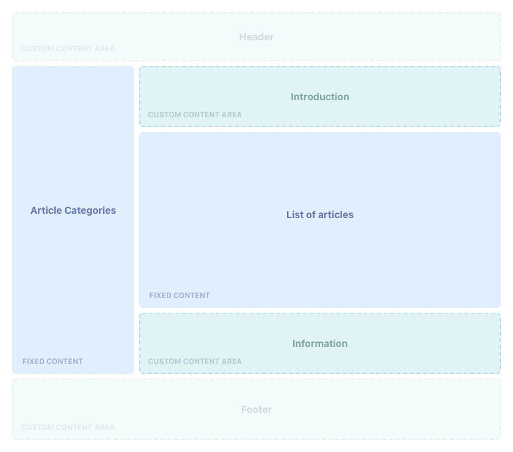Click FIXED CONTENT label in List of articles

(180, 296)
